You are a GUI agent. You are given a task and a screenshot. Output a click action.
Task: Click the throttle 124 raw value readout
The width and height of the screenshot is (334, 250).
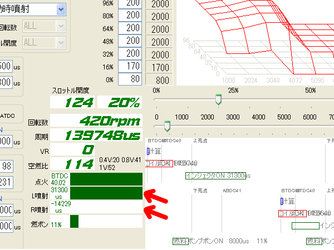(x=72, y=102)
